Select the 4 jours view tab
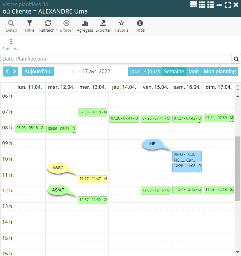Screen dimensions: 241x256 tap(151, 72)
